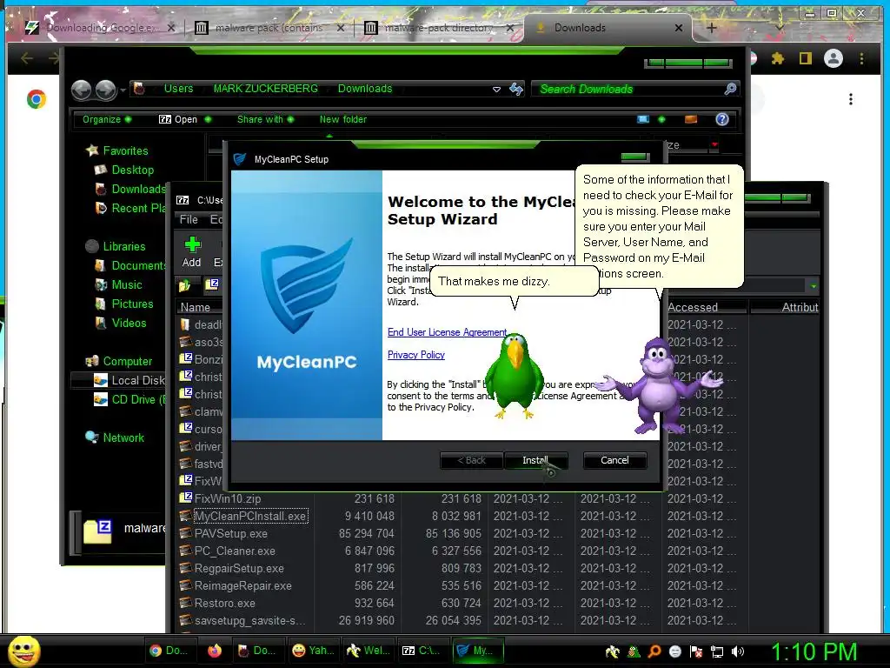The width and height of the screenshot is (890, 668).
Task: Toggle the Chrome side panel
Action: [x=805, y=58]
